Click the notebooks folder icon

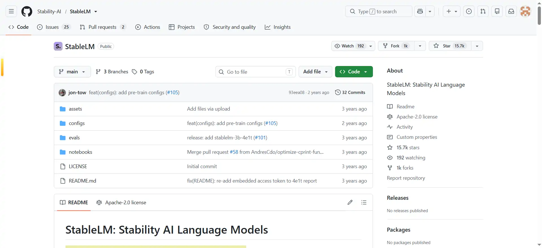[x=63, y=152]
